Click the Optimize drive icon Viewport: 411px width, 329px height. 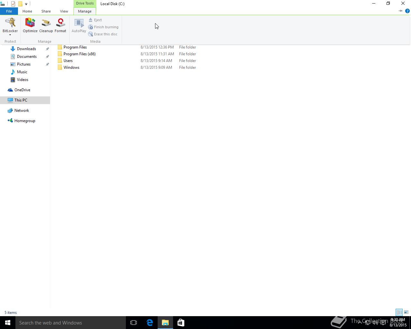tap(30, 26)
